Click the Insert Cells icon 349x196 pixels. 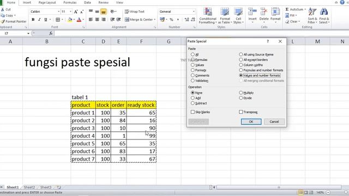(x=252, y=11)
